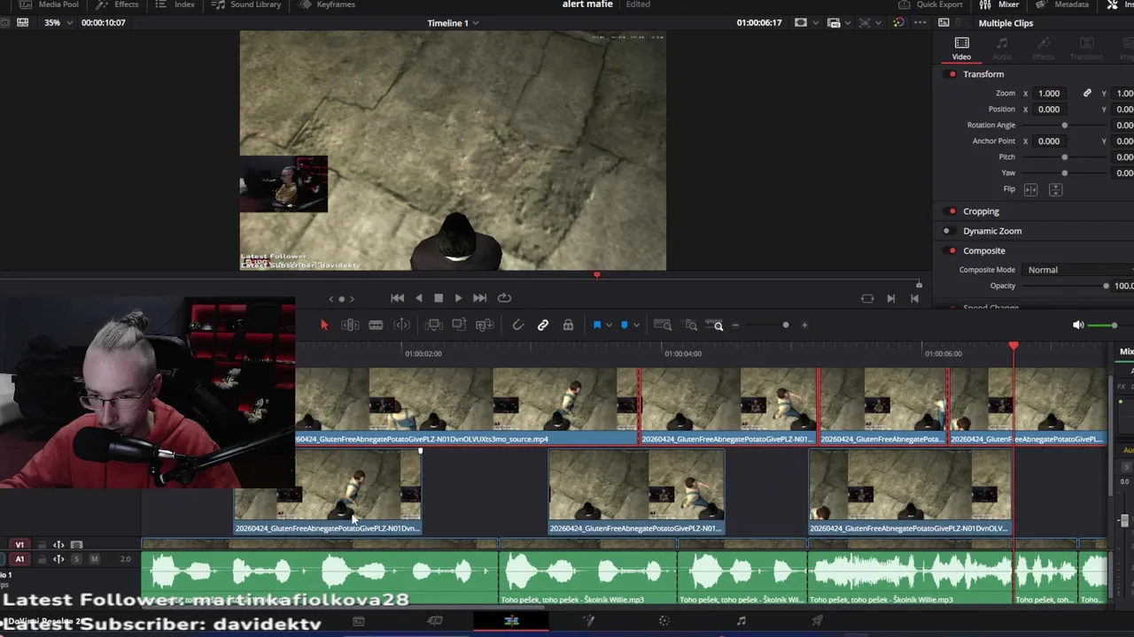Toggle the zoom X/Y link icon
Viewport: 1134px width, 637px height.
(x=1087, y=93)
